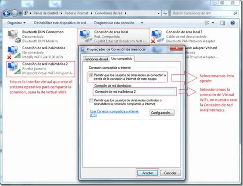
Task: Expand arrow after Redes e Internet breadcrumb
Action: (x=92, y=13)
